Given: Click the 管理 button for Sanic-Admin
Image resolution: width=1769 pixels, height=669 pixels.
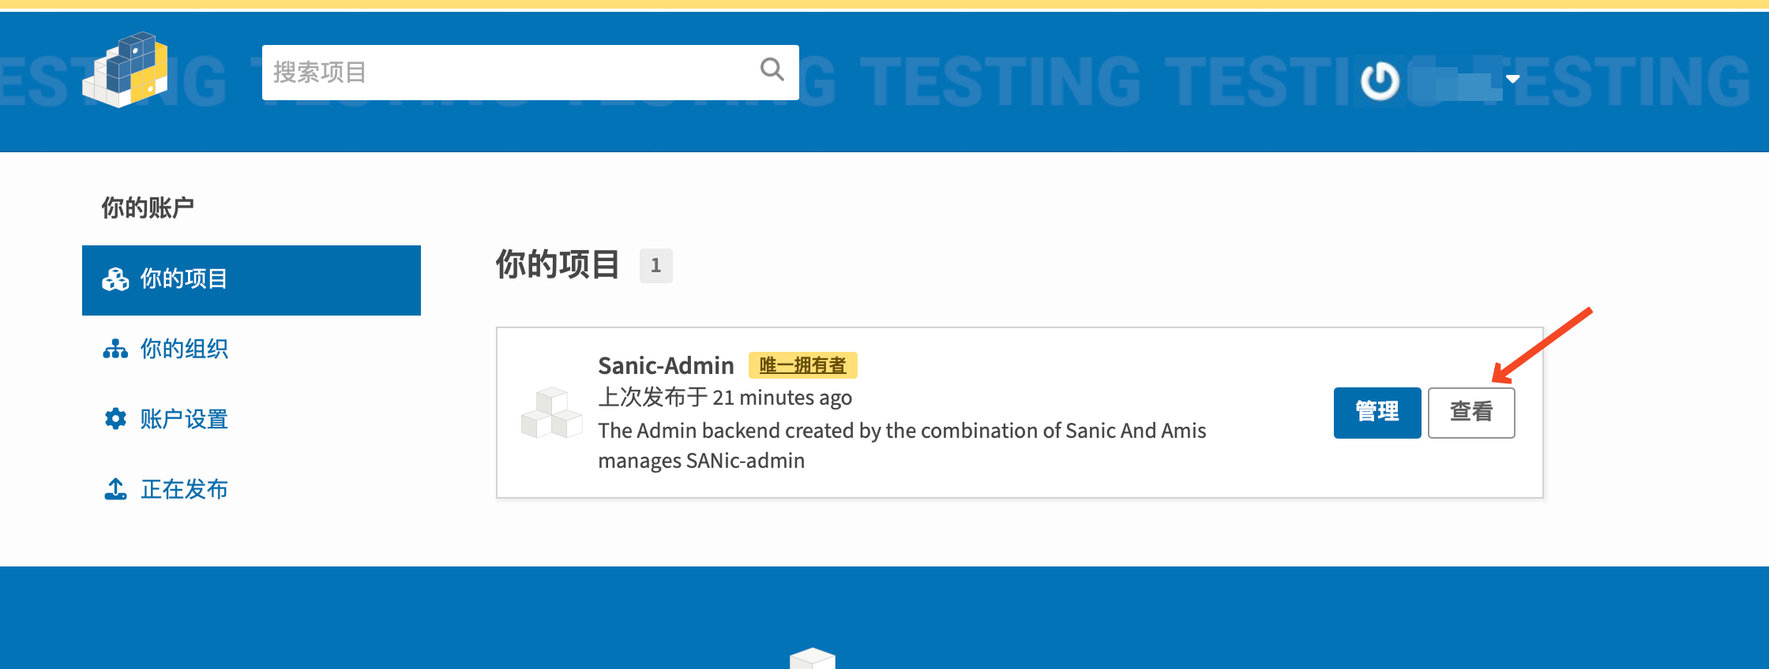Looking at the screenshot, I should (x=1377, y=413).
